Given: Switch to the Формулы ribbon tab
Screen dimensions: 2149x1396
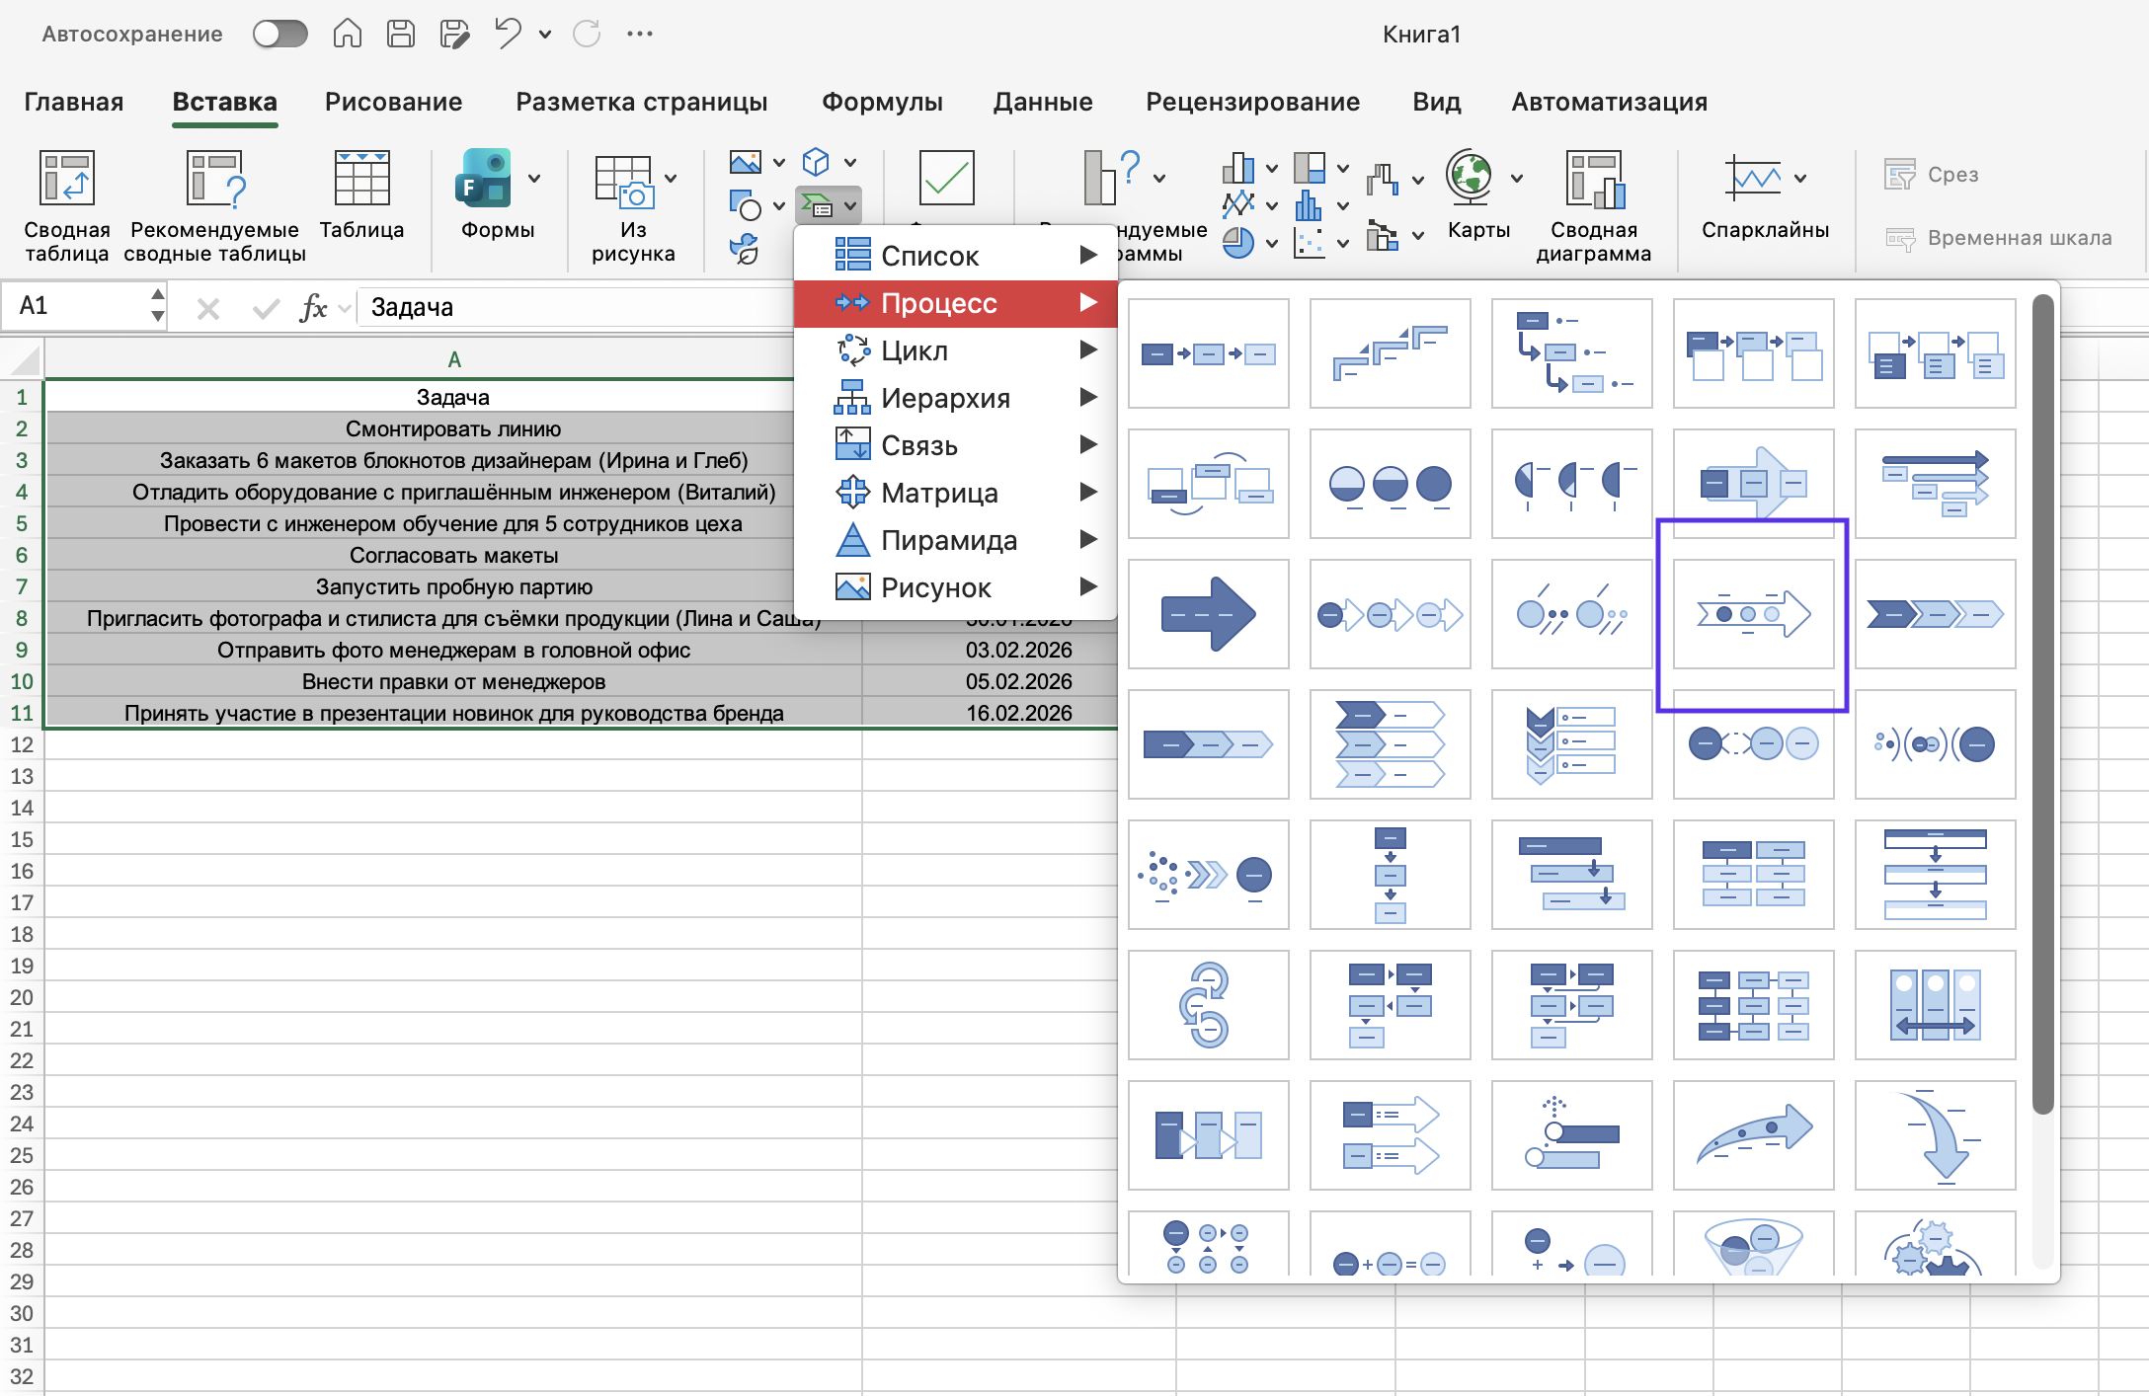Looking at the screenshot, I should (x=882, y=102).
